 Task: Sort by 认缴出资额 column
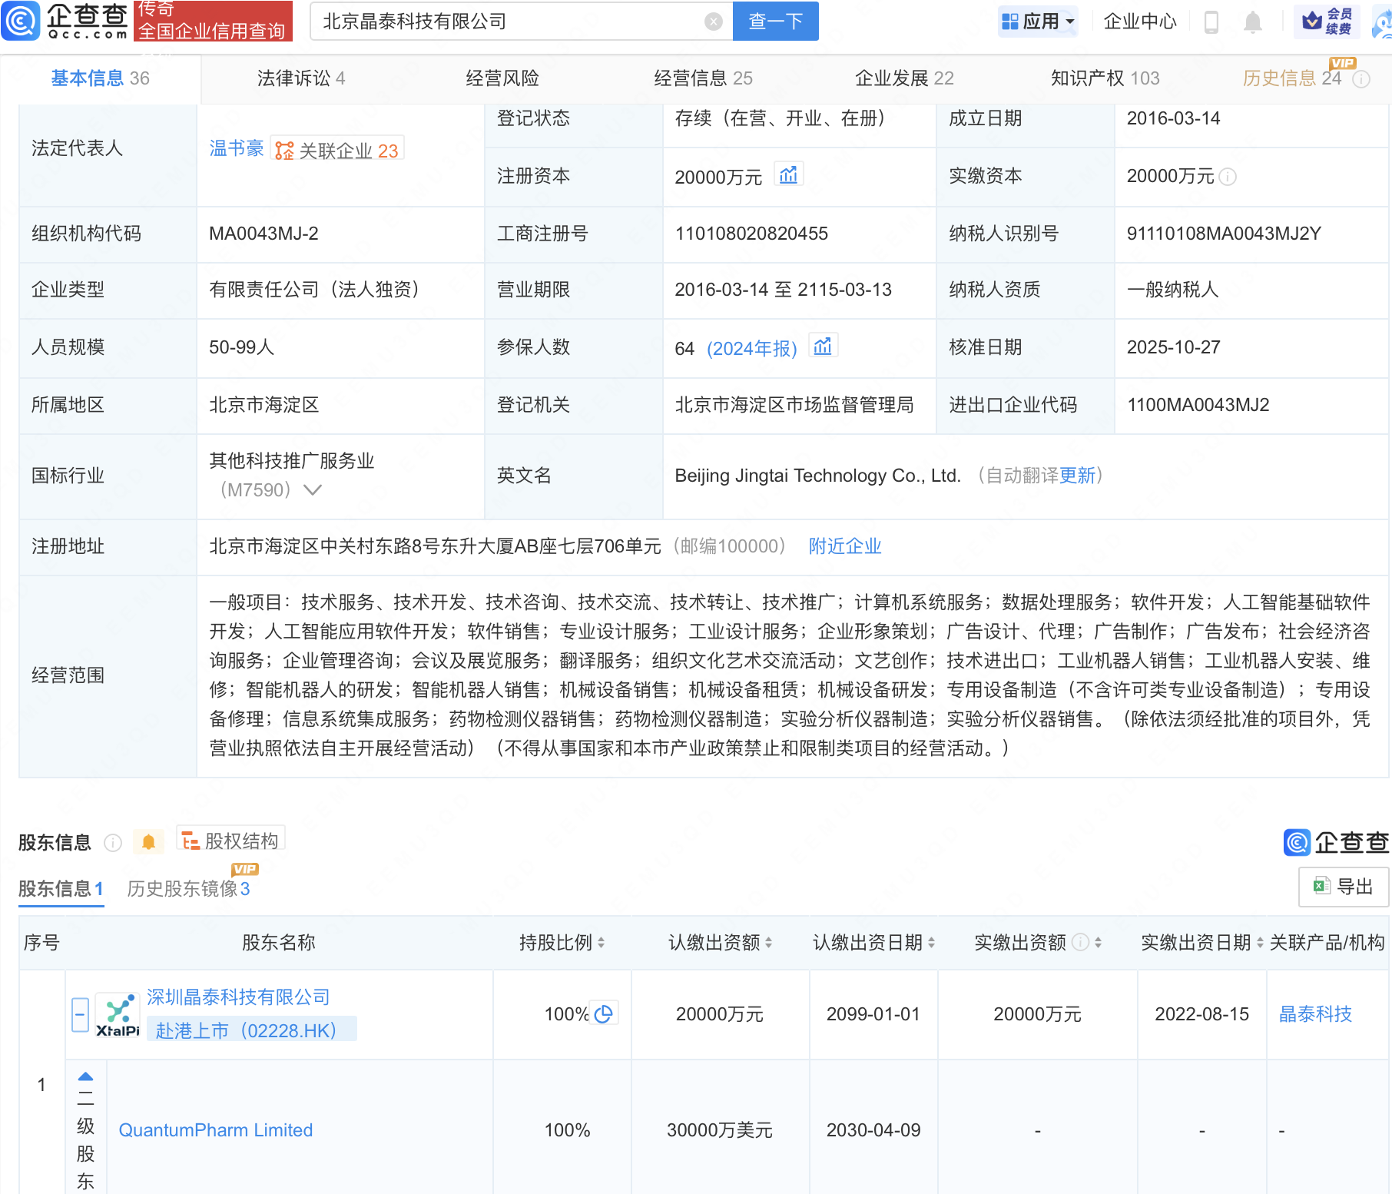(768, 943)
